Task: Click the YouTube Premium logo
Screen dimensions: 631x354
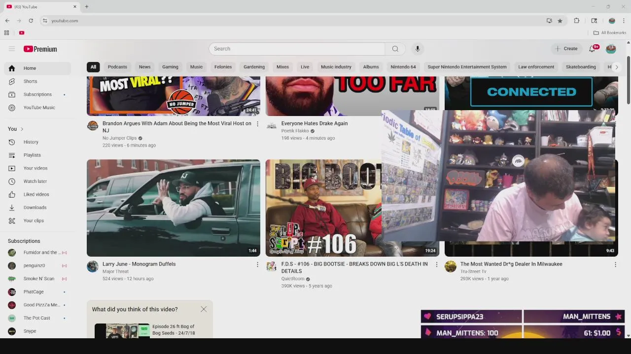Action: click(x=40, y=49)
